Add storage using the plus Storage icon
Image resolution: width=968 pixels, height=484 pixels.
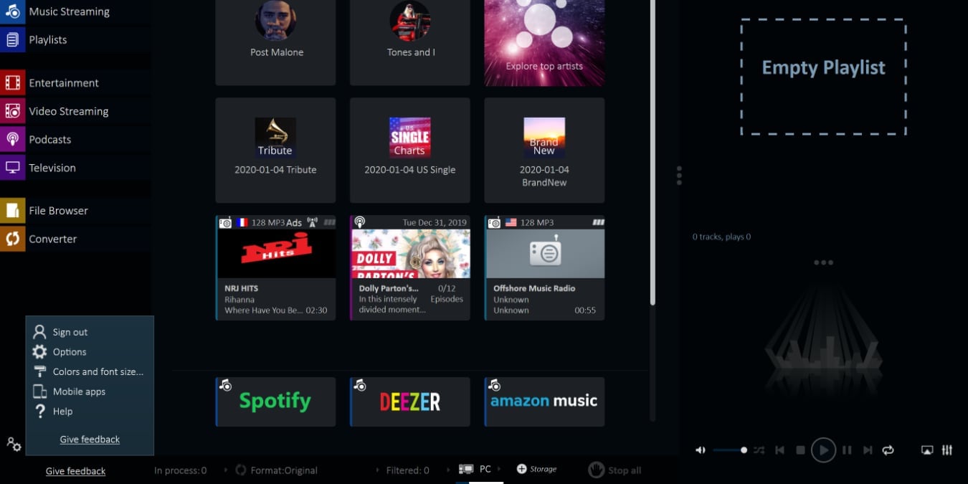pos(523,469)
